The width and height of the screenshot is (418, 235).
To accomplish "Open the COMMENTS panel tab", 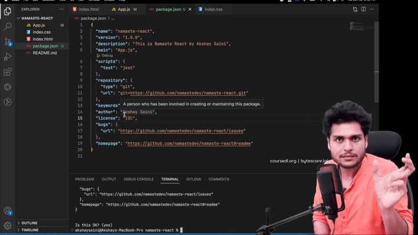I will coord(219,179).
